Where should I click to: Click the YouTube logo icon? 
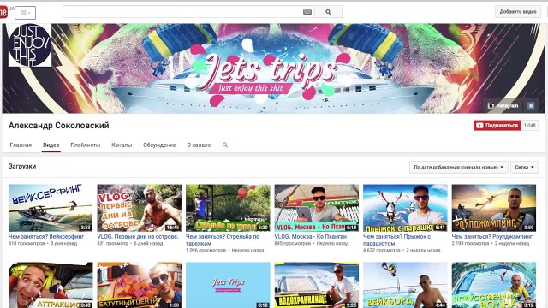click(x=3, y=12)
